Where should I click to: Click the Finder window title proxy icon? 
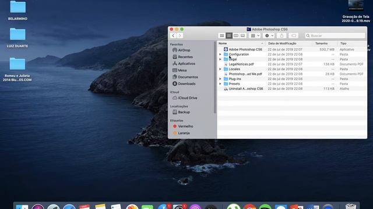point(249,29)
